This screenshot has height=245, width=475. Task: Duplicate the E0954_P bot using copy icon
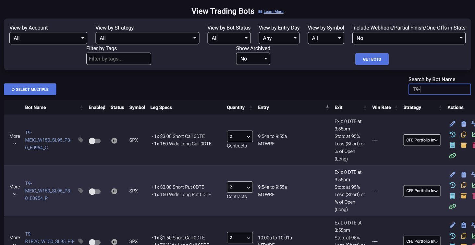pyautogui.click(x=463, y=185)
